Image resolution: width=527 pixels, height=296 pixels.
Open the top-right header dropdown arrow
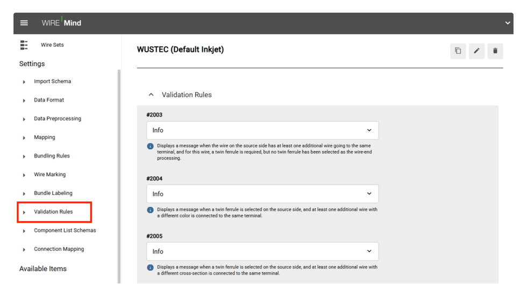(508, 23)
